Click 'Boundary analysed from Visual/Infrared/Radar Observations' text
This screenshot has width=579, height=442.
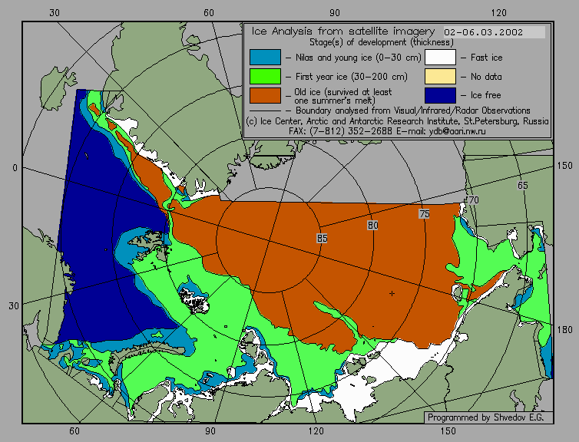[413, 110]
